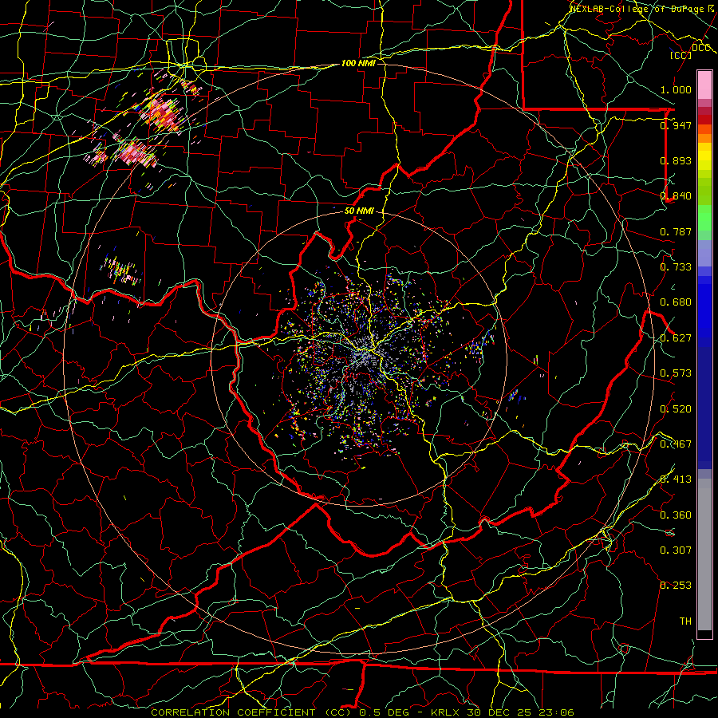This screenshot has width=718, height=718.
Task: Click the bright green color bar segment
Action: [704, 218]
